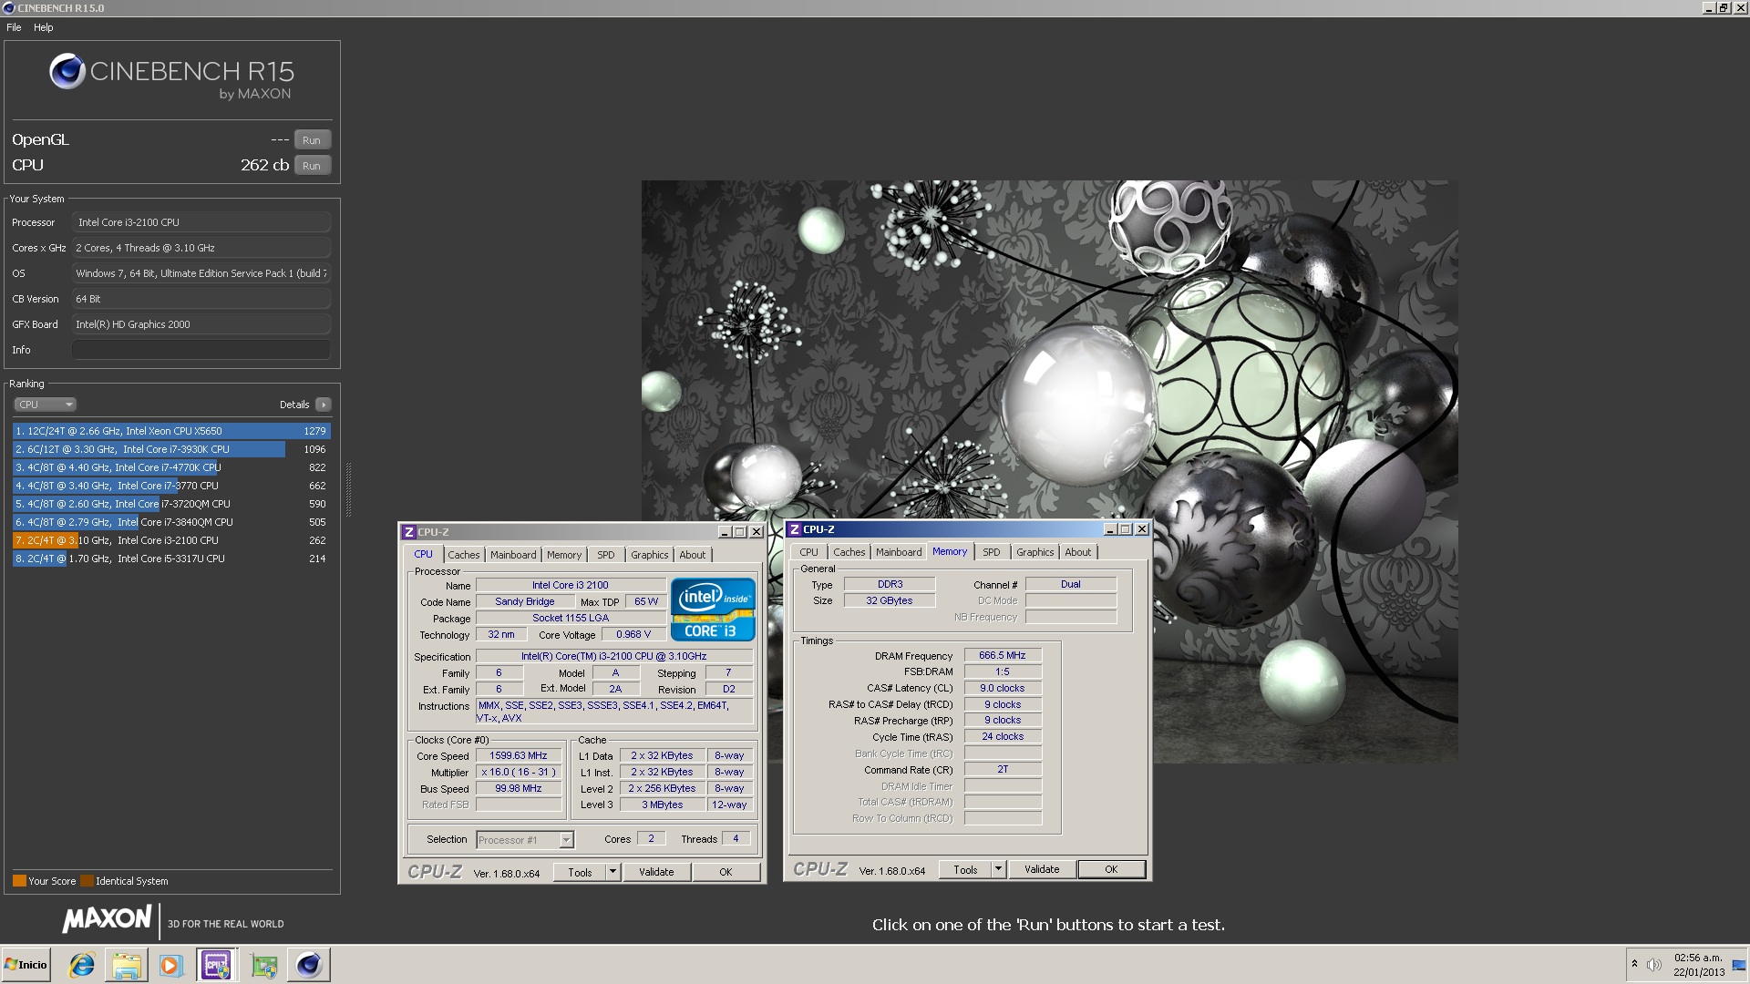
Task: Click the Cinebench title bar icon
Action: point(8,8)
